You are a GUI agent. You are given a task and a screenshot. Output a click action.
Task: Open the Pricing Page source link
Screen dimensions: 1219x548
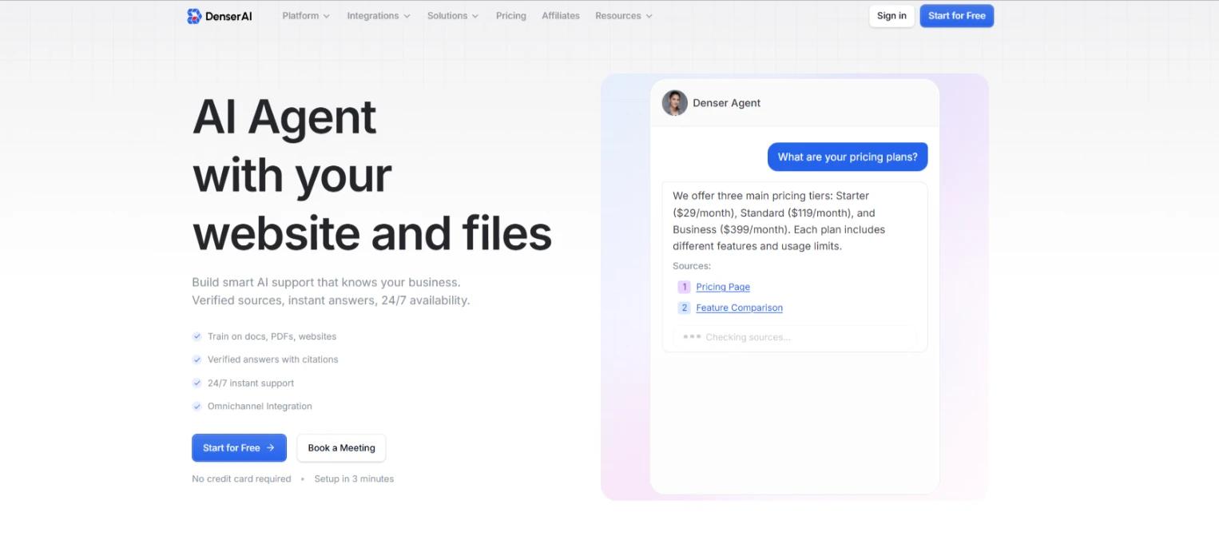tap(722, 286)
